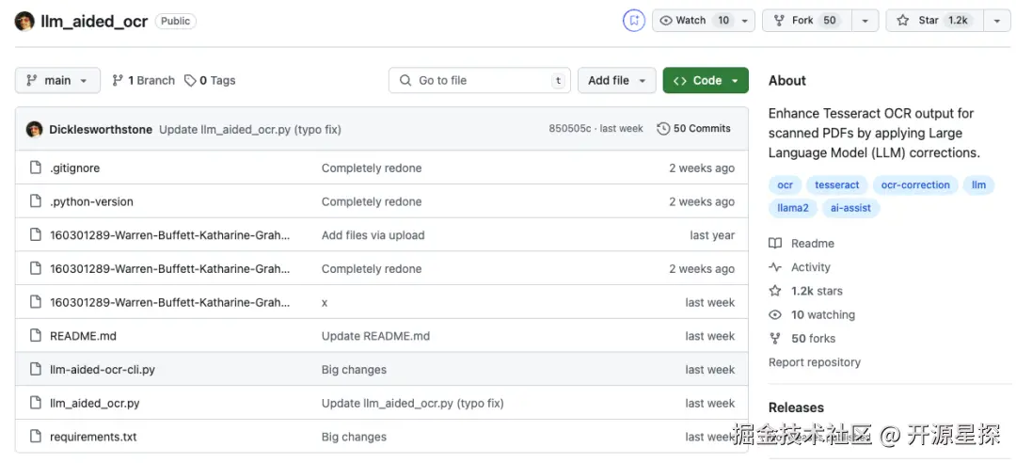Open the llm_aided_ocr.py file
The width and height of the screenshot is (1016, 463).
(95, 403)
